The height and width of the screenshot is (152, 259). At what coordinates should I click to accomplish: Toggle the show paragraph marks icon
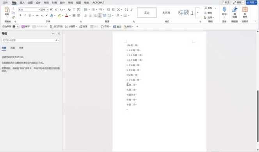click(132, 10)
